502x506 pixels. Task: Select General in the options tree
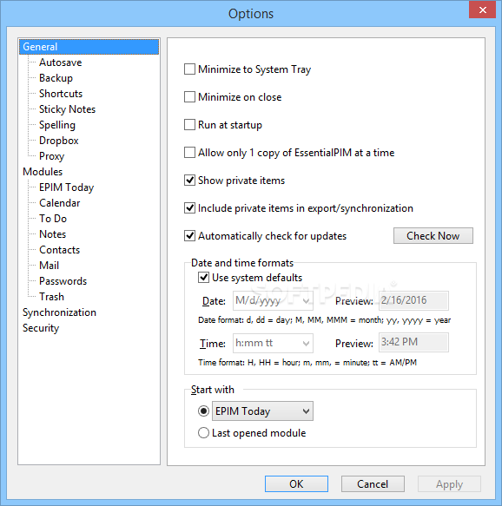(89, 47)
